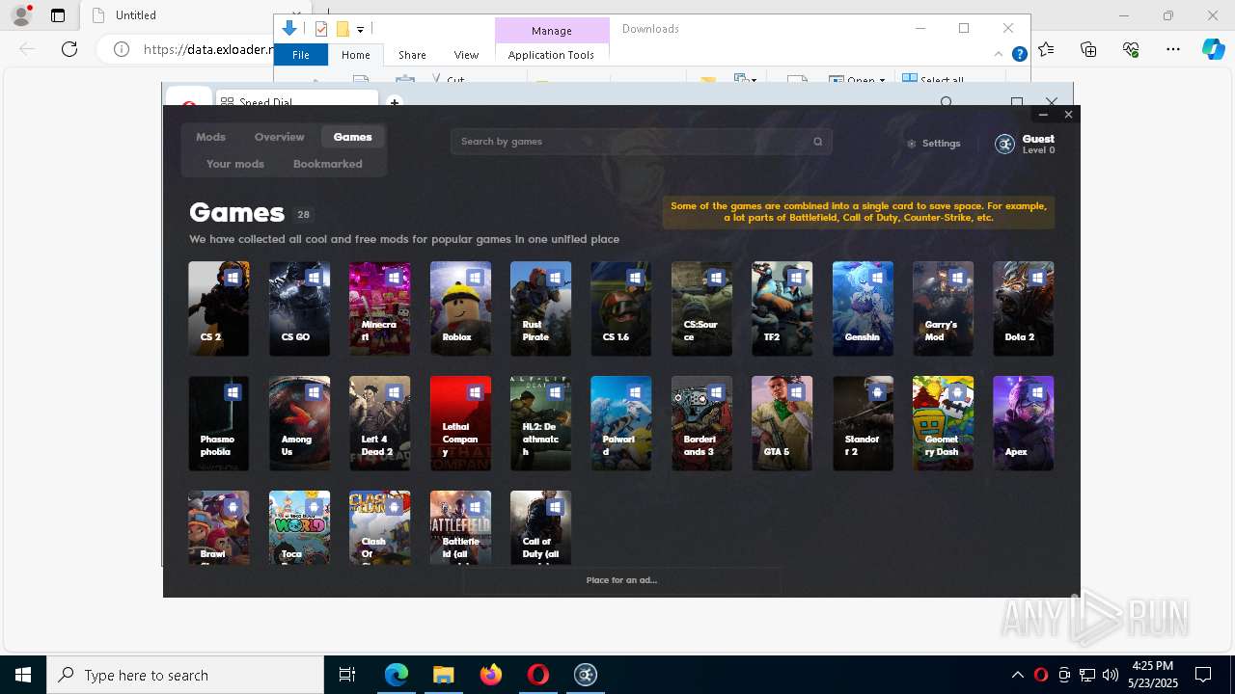Collapse the Explorer ribbon with chevron
Viewport: 1235px width, 694px height.
[999, 55]
